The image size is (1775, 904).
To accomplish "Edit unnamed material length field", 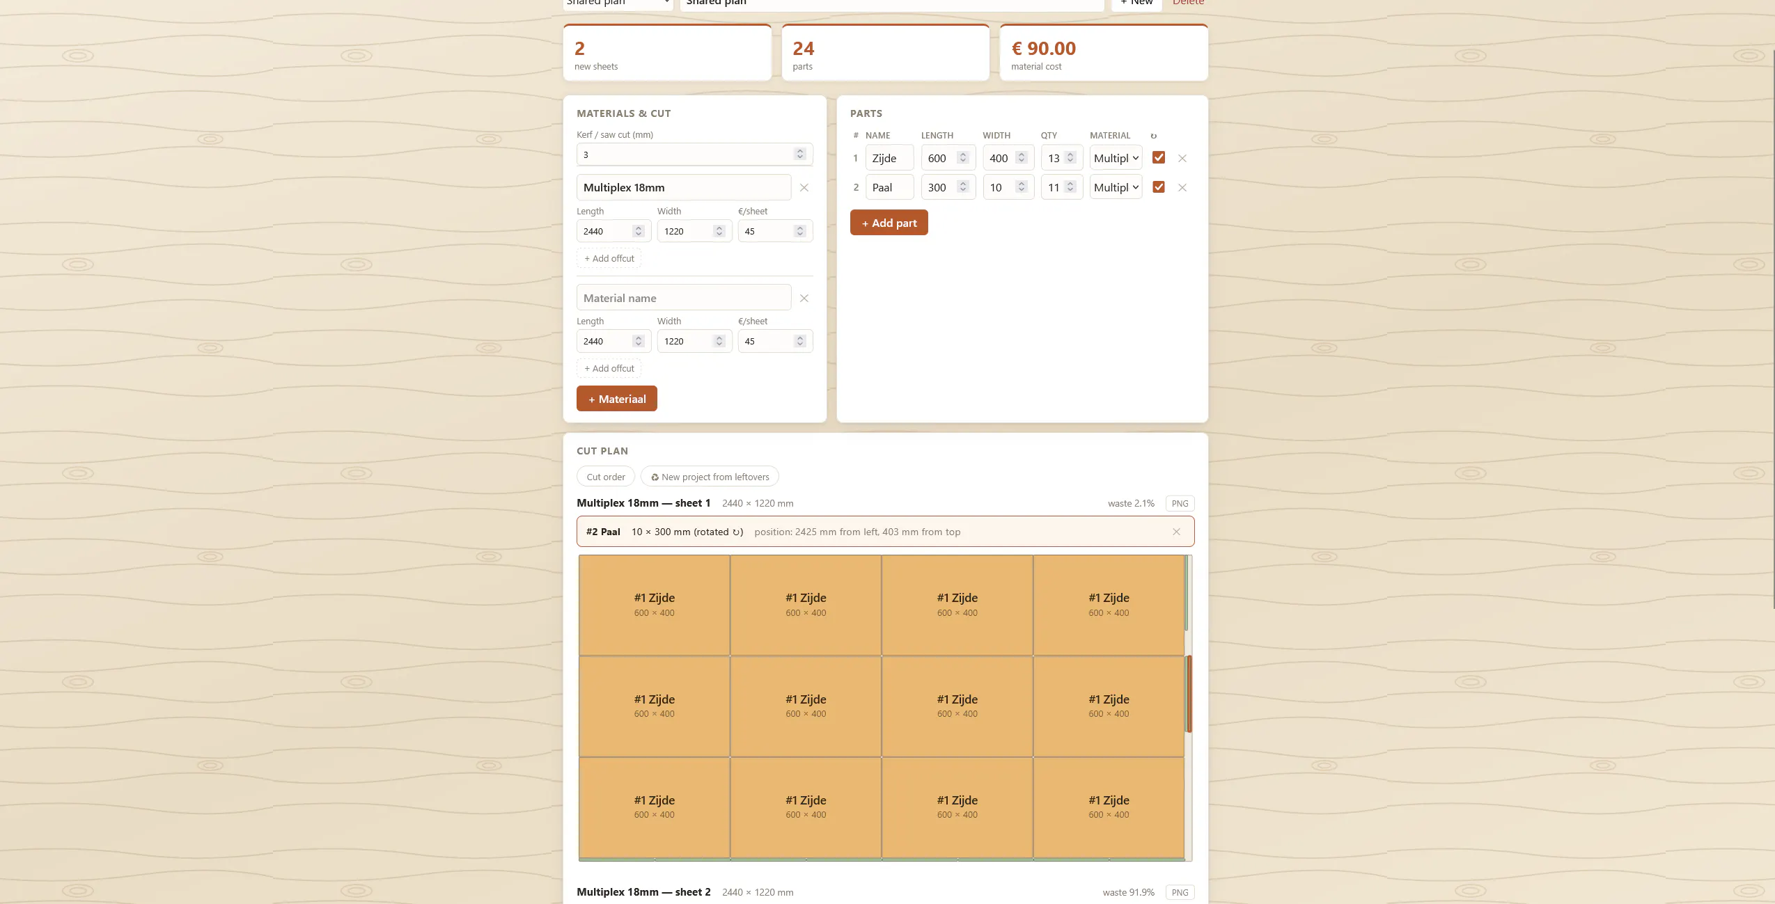I will [x=613, y=341].
